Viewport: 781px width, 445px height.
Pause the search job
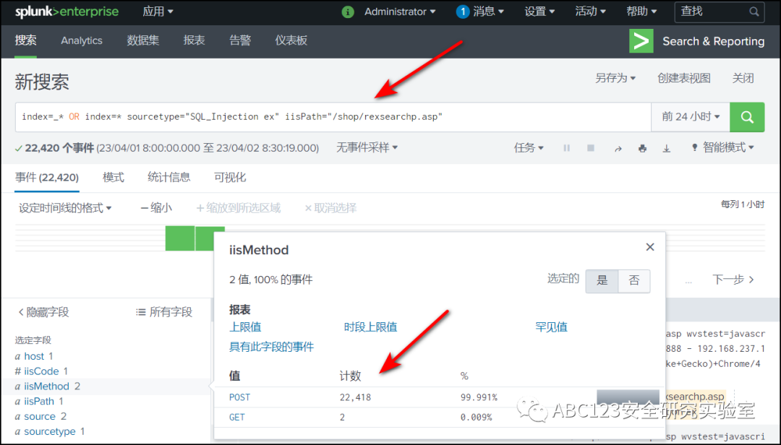tap(566, 147)
